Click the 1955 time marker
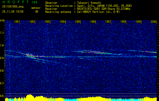This screenshot has height=101, width=159. tap(78, 21)
